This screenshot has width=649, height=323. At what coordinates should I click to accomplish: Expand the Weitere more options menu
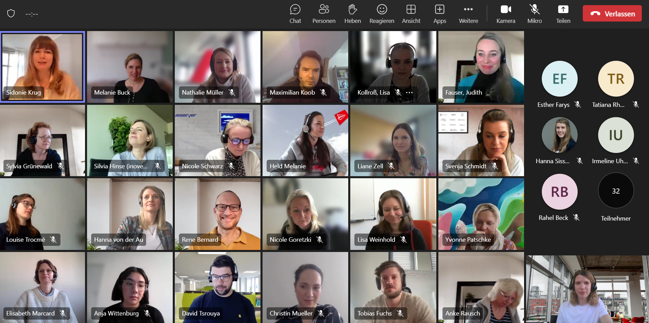click(x=468, y=14)
